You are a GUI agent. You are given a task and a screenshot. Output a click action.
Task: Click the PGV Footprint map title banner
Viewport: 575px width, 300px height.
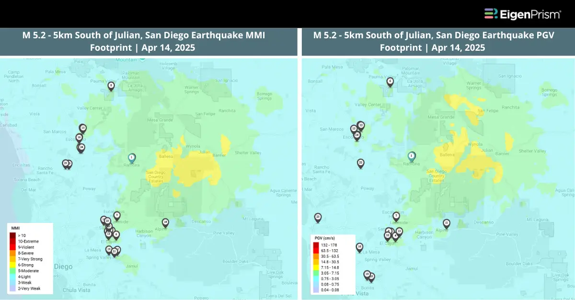point(438,42)
